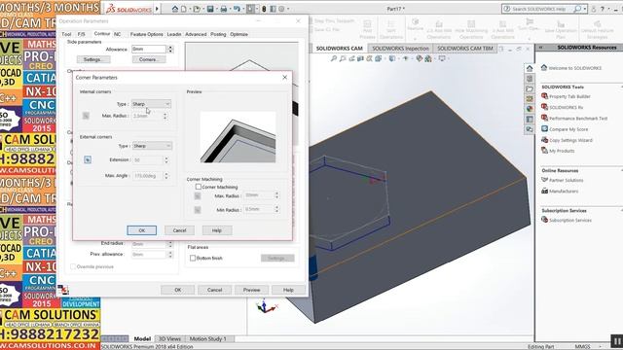
Task: Click OK in the Corner Parameters dialog
Action: pos(142,230)
